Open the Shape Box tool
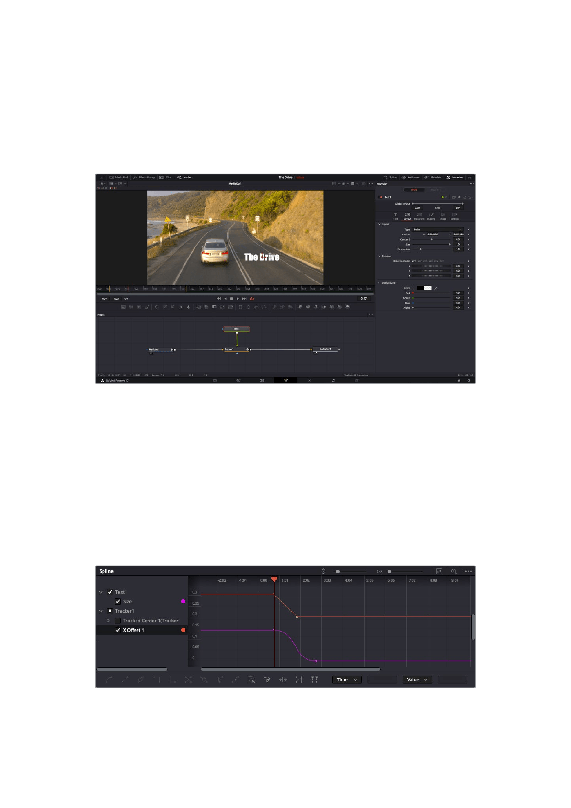This screenshot has height=808, width=571. [299, 679]
